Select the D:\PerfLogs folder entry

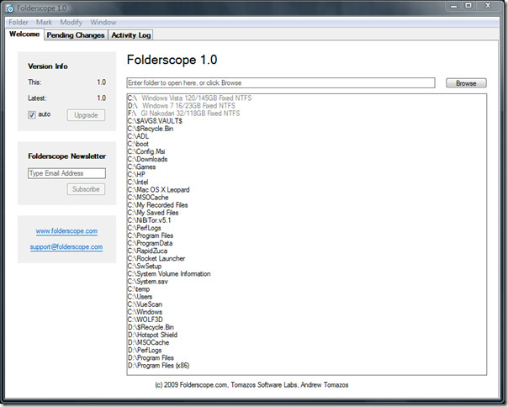point(145,350)
